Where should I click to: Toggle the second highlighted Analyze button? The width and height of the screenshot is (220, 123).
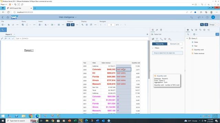[73, 25]
